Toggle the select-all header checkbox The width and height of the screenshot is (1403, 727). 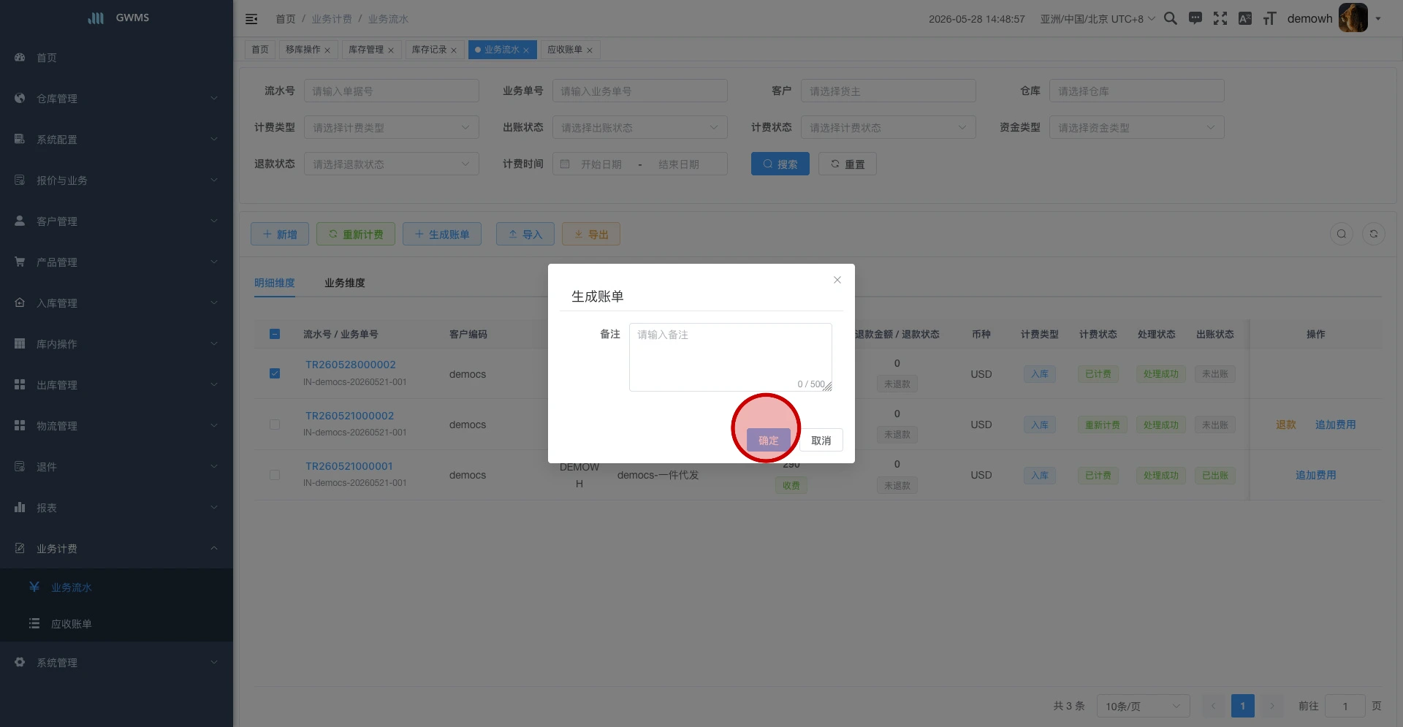pos(275,334)
